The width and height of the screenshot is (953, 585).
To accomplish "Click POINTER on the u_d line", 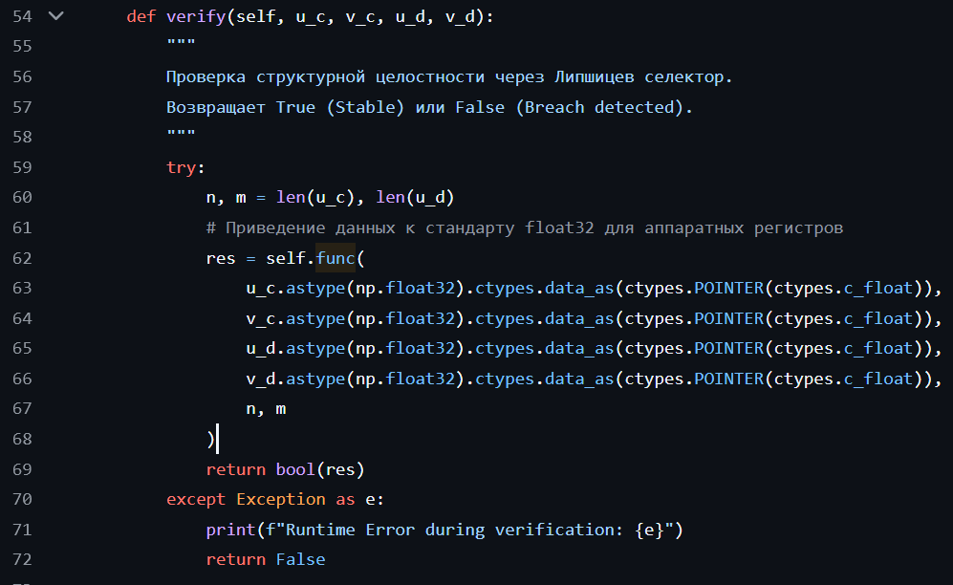I will pyautogui.click(x=728, y=348).
